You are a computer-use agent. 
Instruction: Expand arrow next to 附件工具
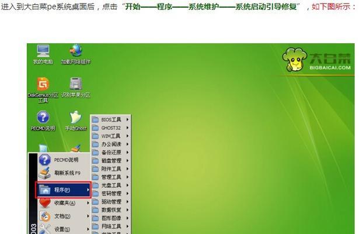point(127,169)
